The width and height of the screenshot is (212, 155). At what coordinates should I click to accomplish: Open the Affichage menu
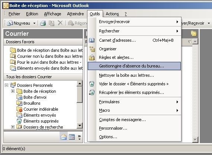tap(52, 14)
